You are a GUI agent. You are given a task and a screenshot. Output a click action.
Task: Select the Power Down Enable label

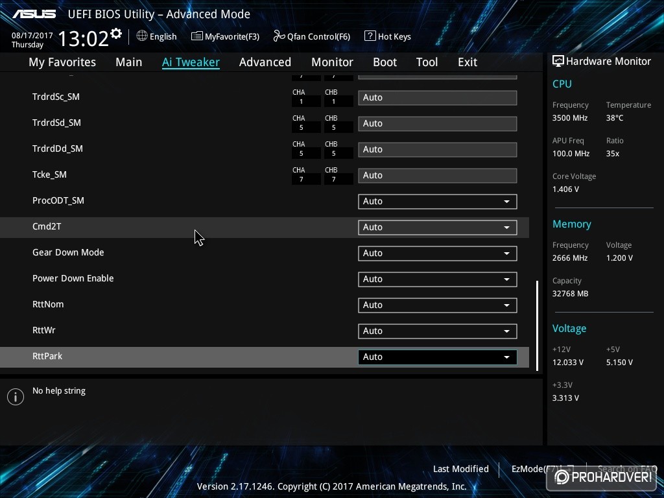tap(73, 278)
